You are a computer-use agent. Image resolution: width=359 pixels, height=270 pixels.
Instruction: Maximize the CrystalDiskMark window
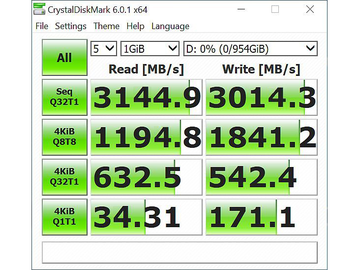(275, 9)
